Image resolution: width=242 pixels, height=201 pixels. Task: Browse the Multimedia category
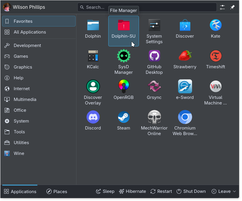click(x=39, y=99)
